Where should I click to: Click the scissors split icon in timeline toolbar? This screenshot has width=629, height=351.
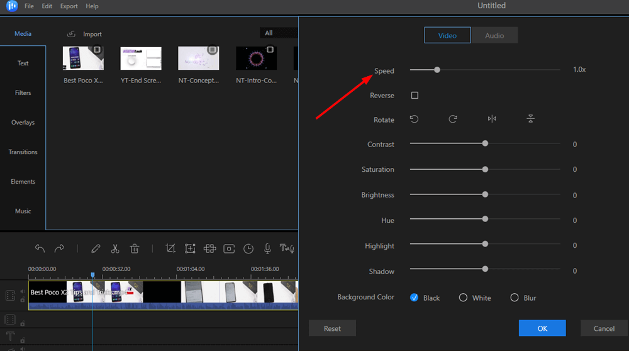(114, 248)
